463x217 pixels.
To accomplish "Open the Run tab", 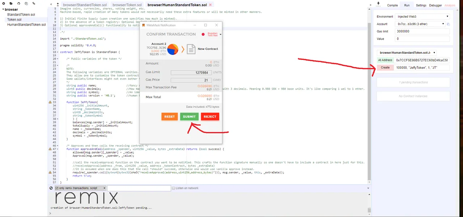I will point(407,5).
